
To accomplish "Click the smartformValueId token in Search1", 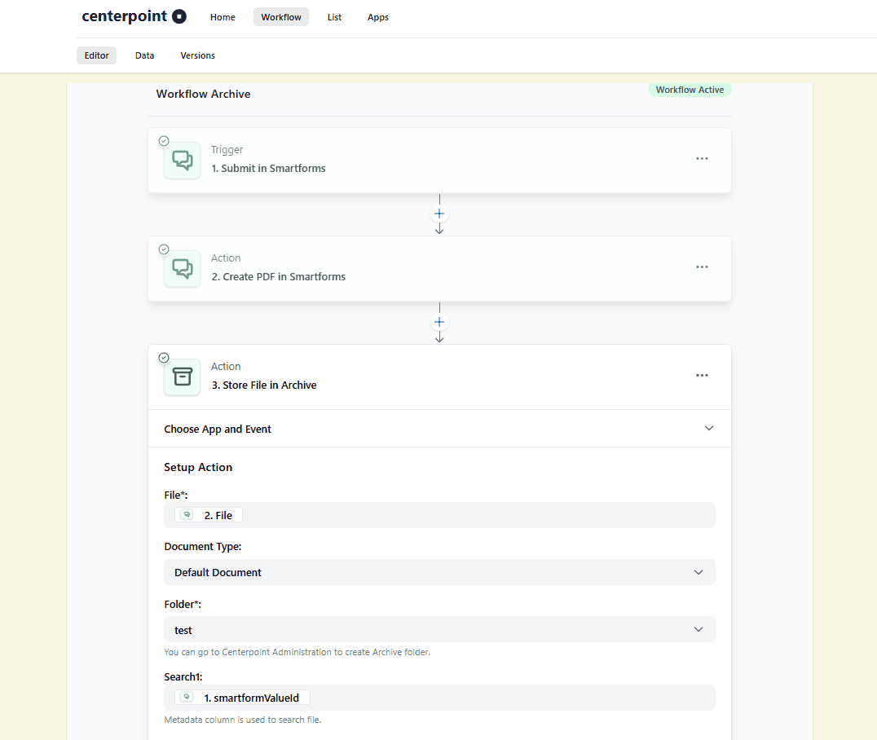I will pos(241,697).
